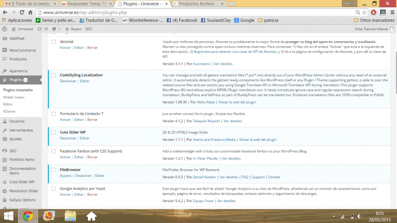Open Windows Start button
The height and width of the screenshot is (223, 397).
tap(9, 216)
